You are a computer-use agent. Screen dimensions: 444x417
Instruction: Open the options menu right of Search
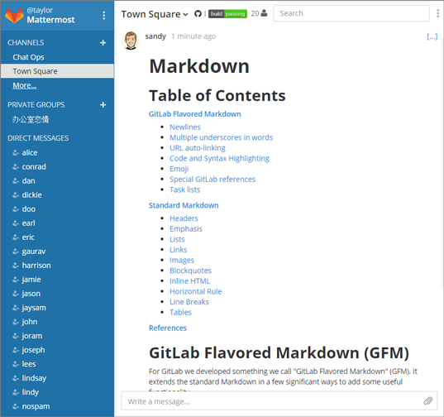pos(437,13)
